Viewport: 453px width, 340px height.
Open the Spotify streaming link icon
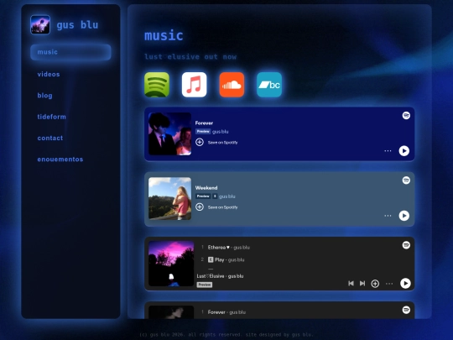pos(157,85)
